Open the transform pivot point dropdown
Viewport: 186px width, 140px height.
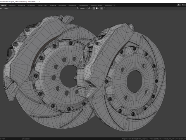(90, 9)
